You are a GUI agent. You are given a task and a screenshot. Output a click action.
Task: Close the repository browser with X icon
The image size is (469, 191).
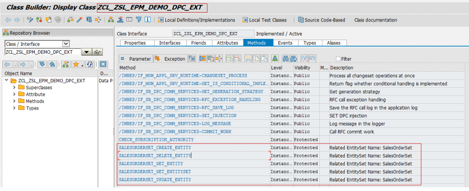click(103, 64)
